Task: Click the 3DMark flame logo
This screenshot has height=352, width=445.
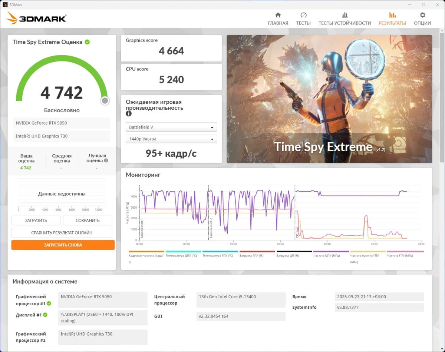Action: (x=12, y=17)
